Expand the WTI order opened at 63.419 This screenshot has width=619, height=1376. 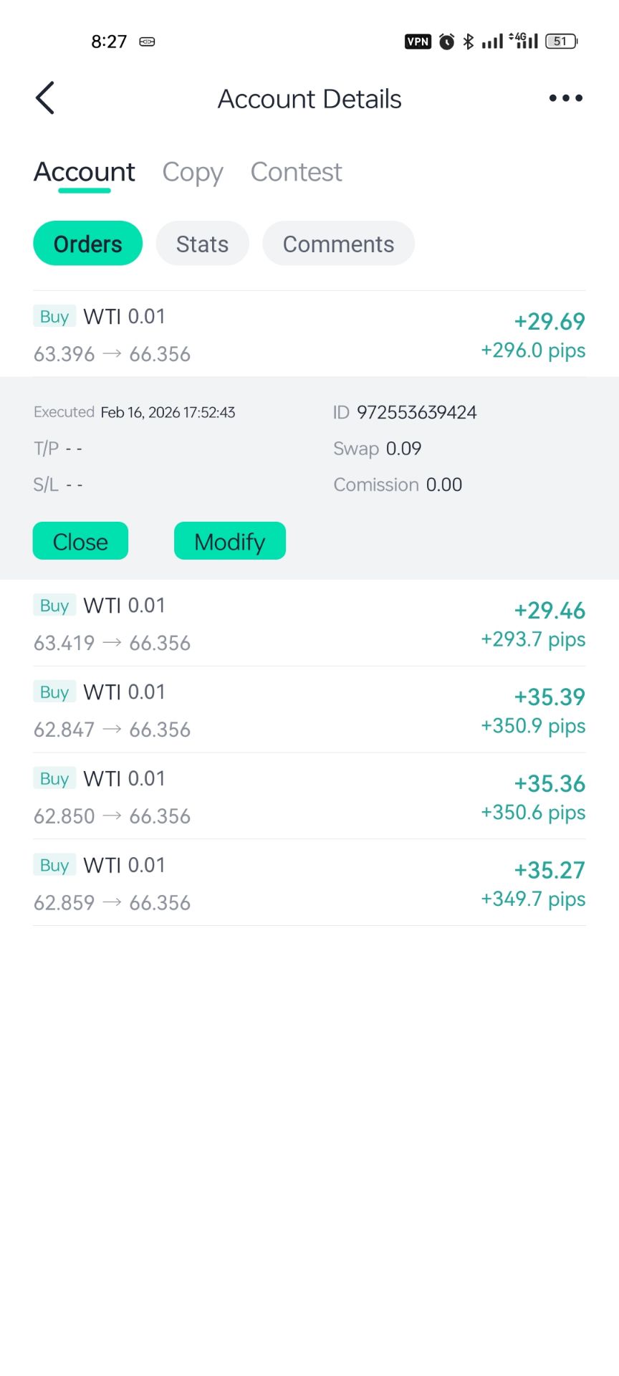pos(309,623)
